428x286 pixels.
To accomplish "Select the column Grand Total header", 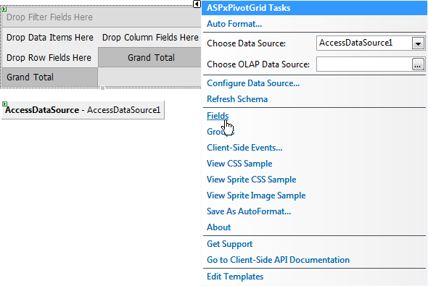I will pyautogui.click(x=150, y=57).
